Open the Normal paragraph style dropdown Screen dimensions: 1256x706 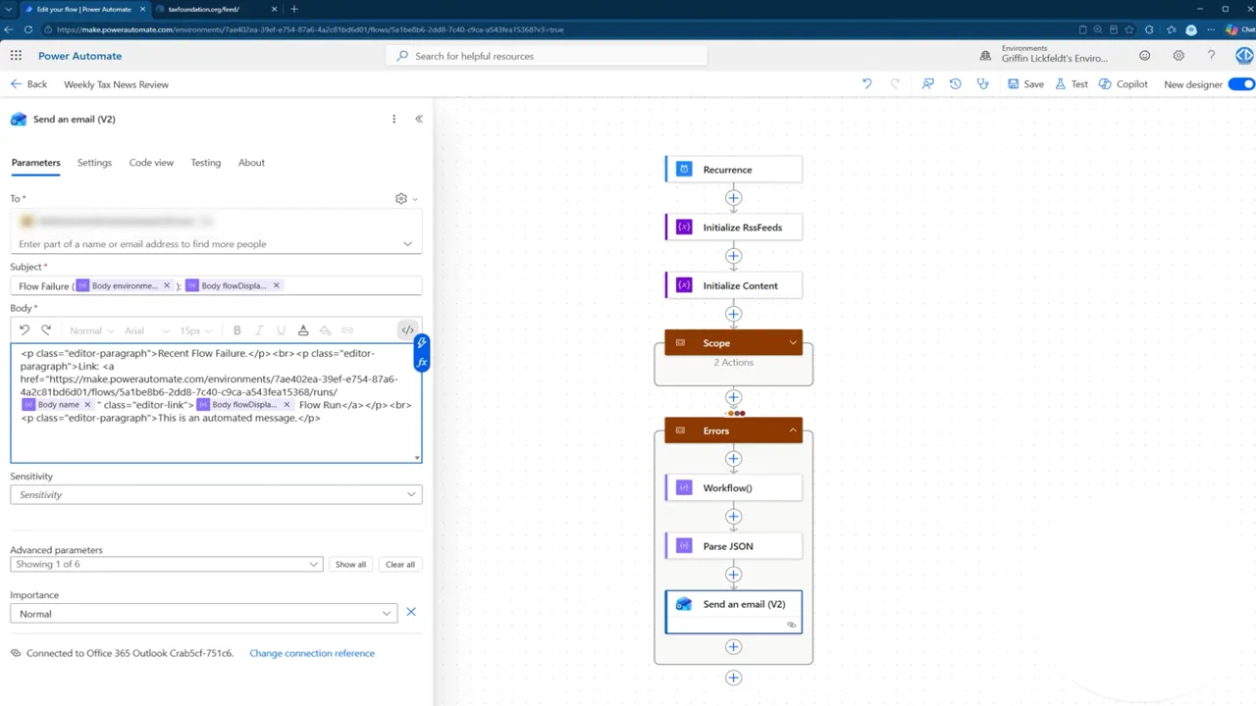coord(91,330)
